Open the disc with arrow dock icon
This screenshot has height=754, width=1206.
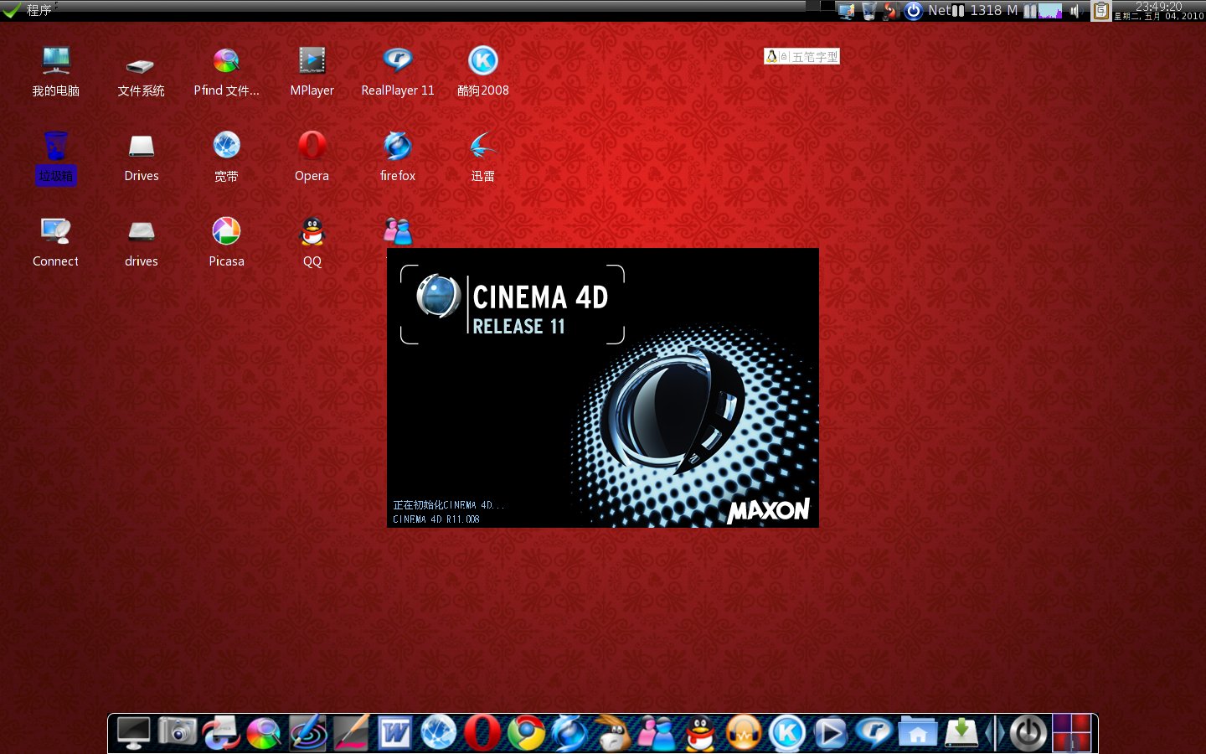coord(221,733)
